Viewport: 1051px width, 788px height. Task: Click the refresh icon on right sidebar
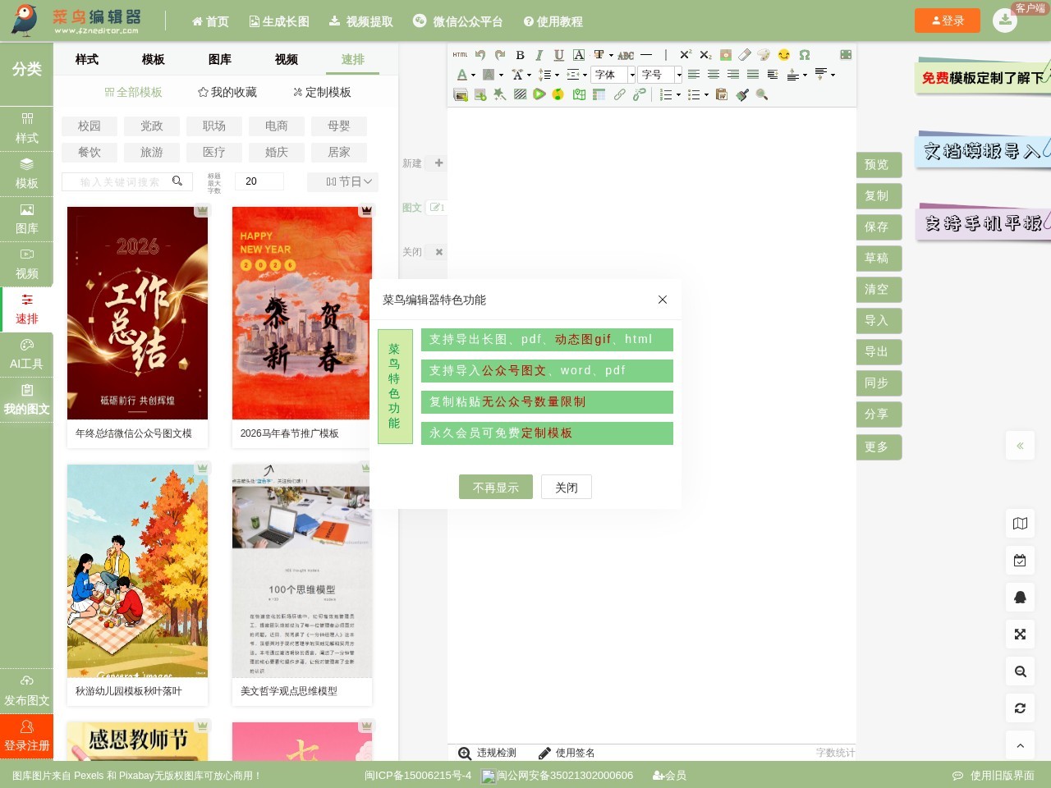(x=1020, y=708)
